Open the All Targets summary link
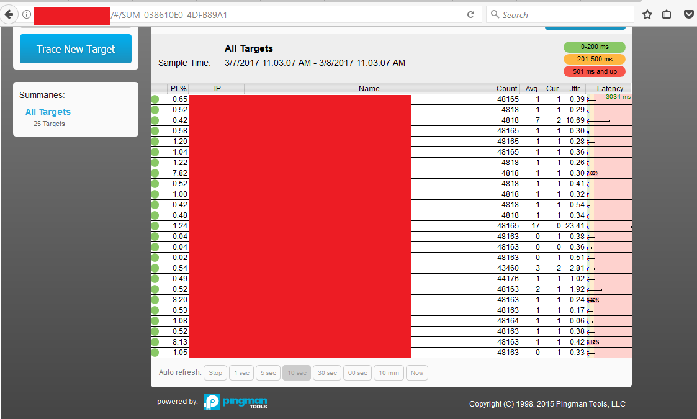This screenshot has height=419, width=697. tap(48, 112)
